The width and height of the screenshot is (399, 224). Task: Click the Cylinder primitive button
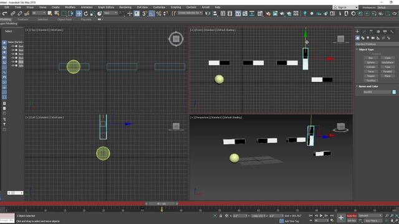click(x=371, y=67)
